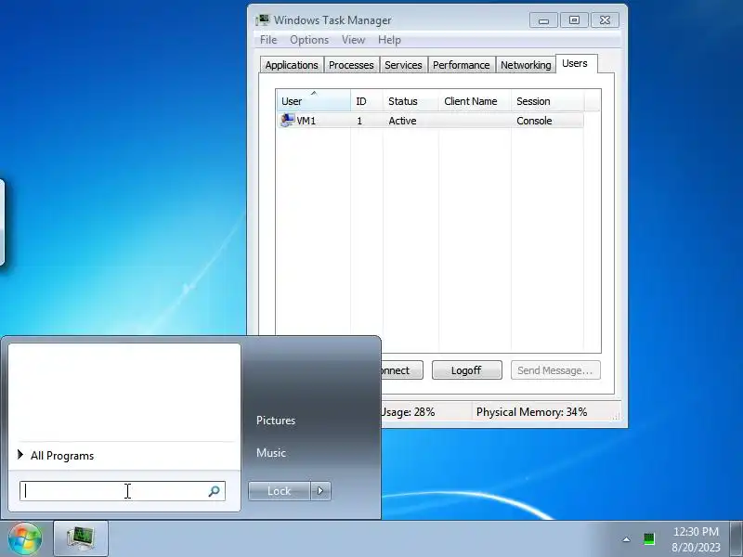Click Task Manager title bar icon

point(263,20)
